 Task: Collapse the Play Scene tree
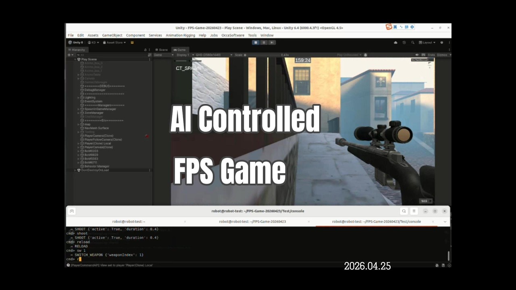click(75, 59)
